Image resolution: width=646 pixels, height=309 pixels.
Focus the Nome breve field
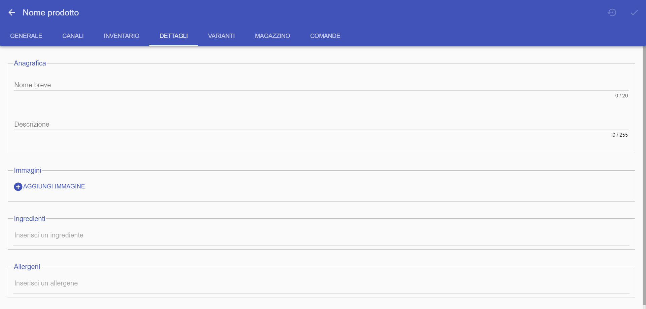[321, 85]
